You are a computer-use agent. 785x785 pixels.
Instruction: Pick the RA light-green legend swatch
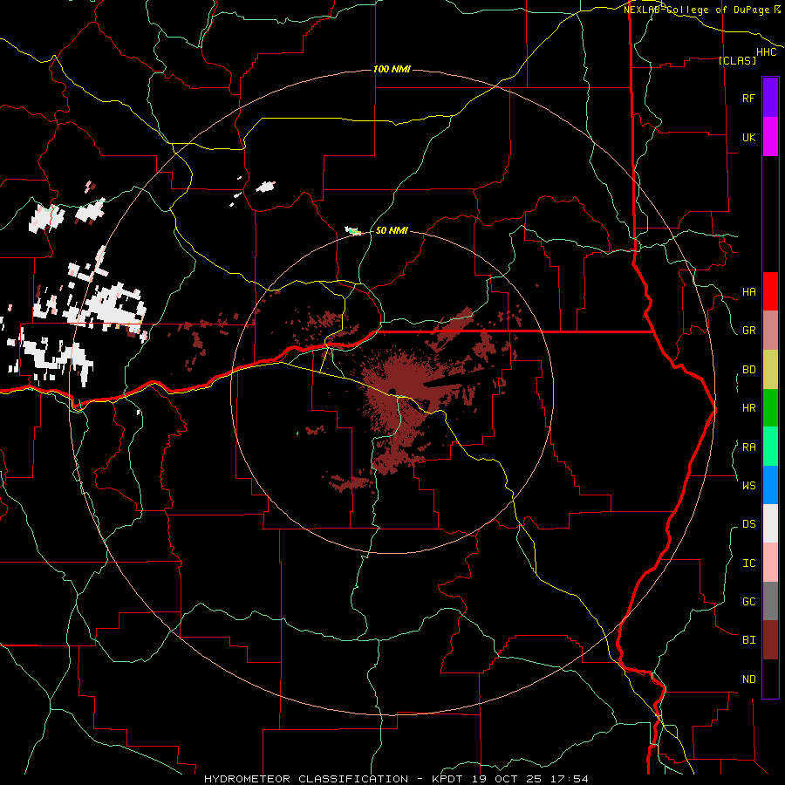770,447
